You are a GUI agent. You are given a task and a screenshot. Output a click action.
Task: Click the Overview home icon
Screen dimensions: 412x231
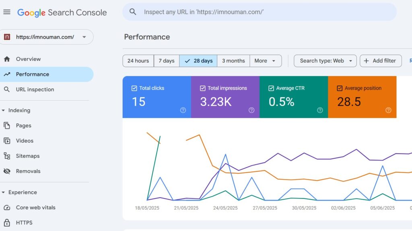pyautogui.click(x=7, y=59)
